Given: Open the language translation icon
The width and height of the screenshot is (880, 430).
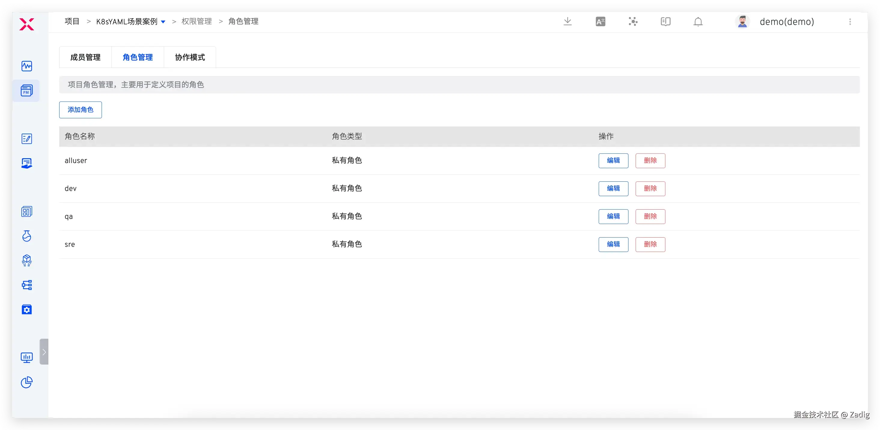Looking at the screenshot, I should click(x=600, y=22).
